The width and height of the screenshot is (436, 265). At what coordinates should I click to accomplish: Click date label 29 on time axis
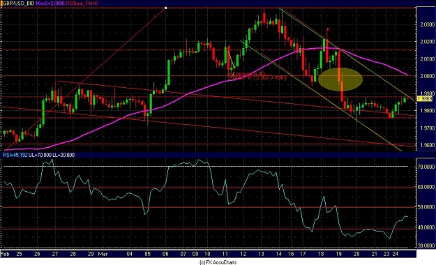[x=91, y=254]
